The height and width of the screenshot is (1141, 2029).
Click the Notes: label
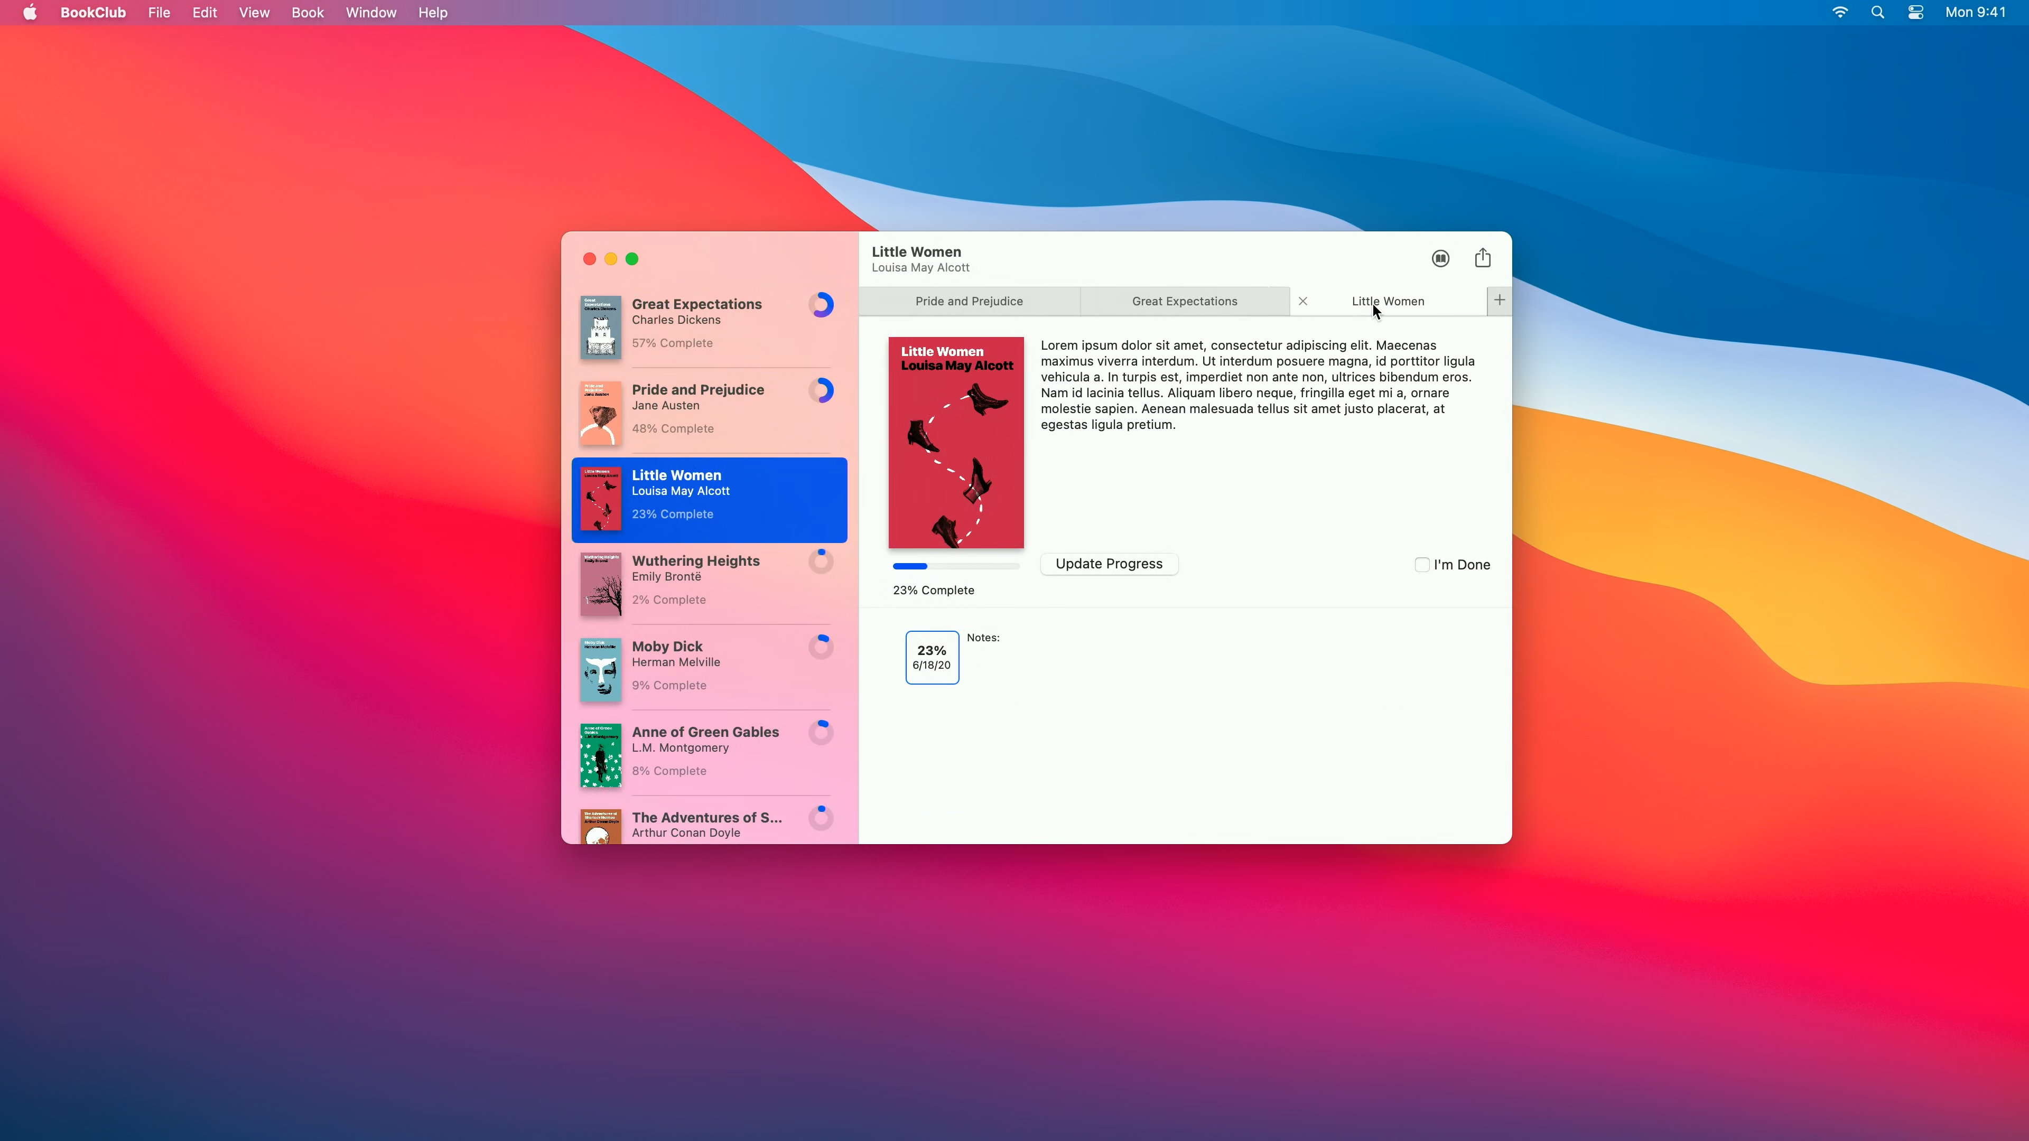point(983,638)
